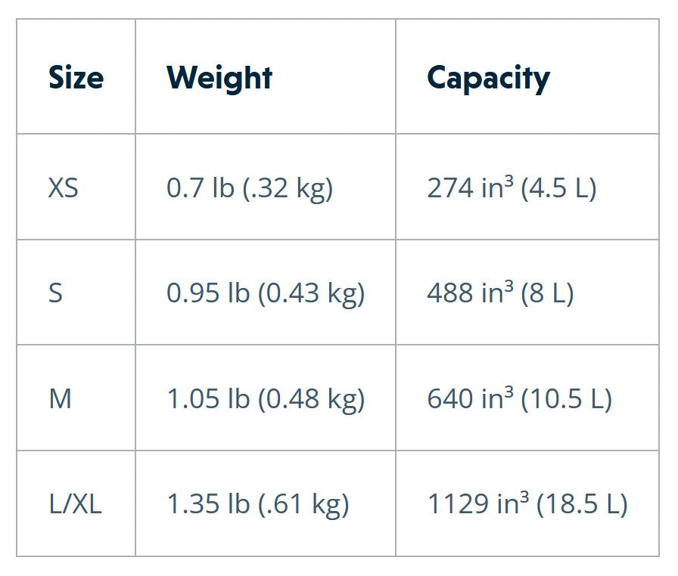Click the 1.05 lb (0.48 kg) weight
Image resolution: width=678 pixels, height=576 pixels.
pos(266,398)
